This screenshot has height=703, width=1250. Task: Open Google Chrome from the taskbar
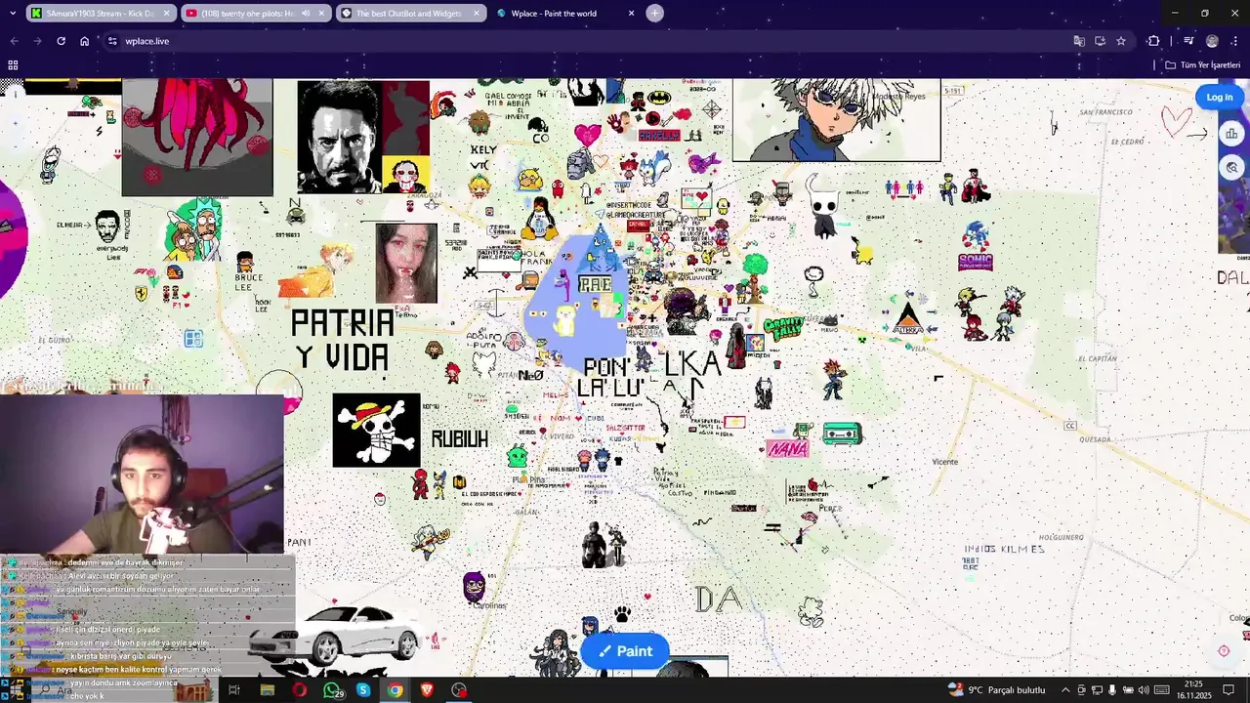click(395, 690)
